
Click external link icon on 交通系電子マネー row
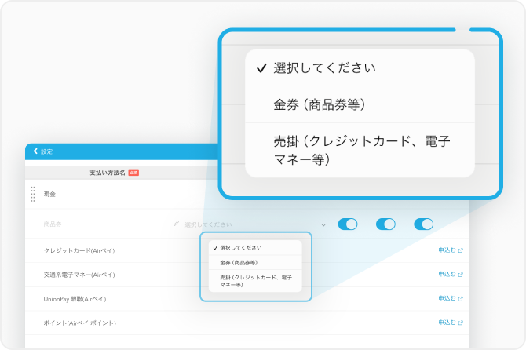[461, 275]
